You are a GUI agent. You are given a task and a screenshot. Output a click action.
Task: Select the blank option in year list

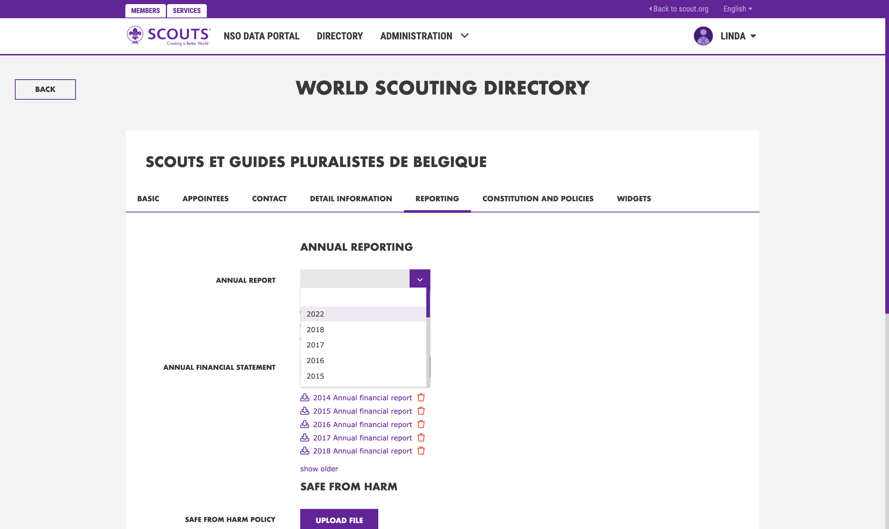coord(363,298)
